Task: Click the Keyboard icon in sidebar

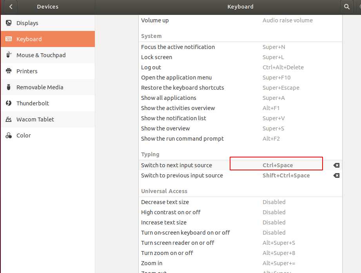Action: click(9, 39)
